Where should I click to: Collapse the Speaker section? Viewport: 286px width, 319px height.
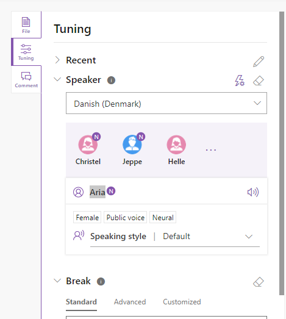(57, 79)
